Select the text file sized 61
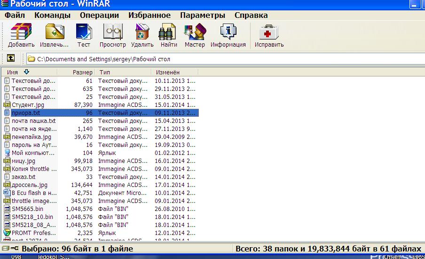 [x=33, y=81]
